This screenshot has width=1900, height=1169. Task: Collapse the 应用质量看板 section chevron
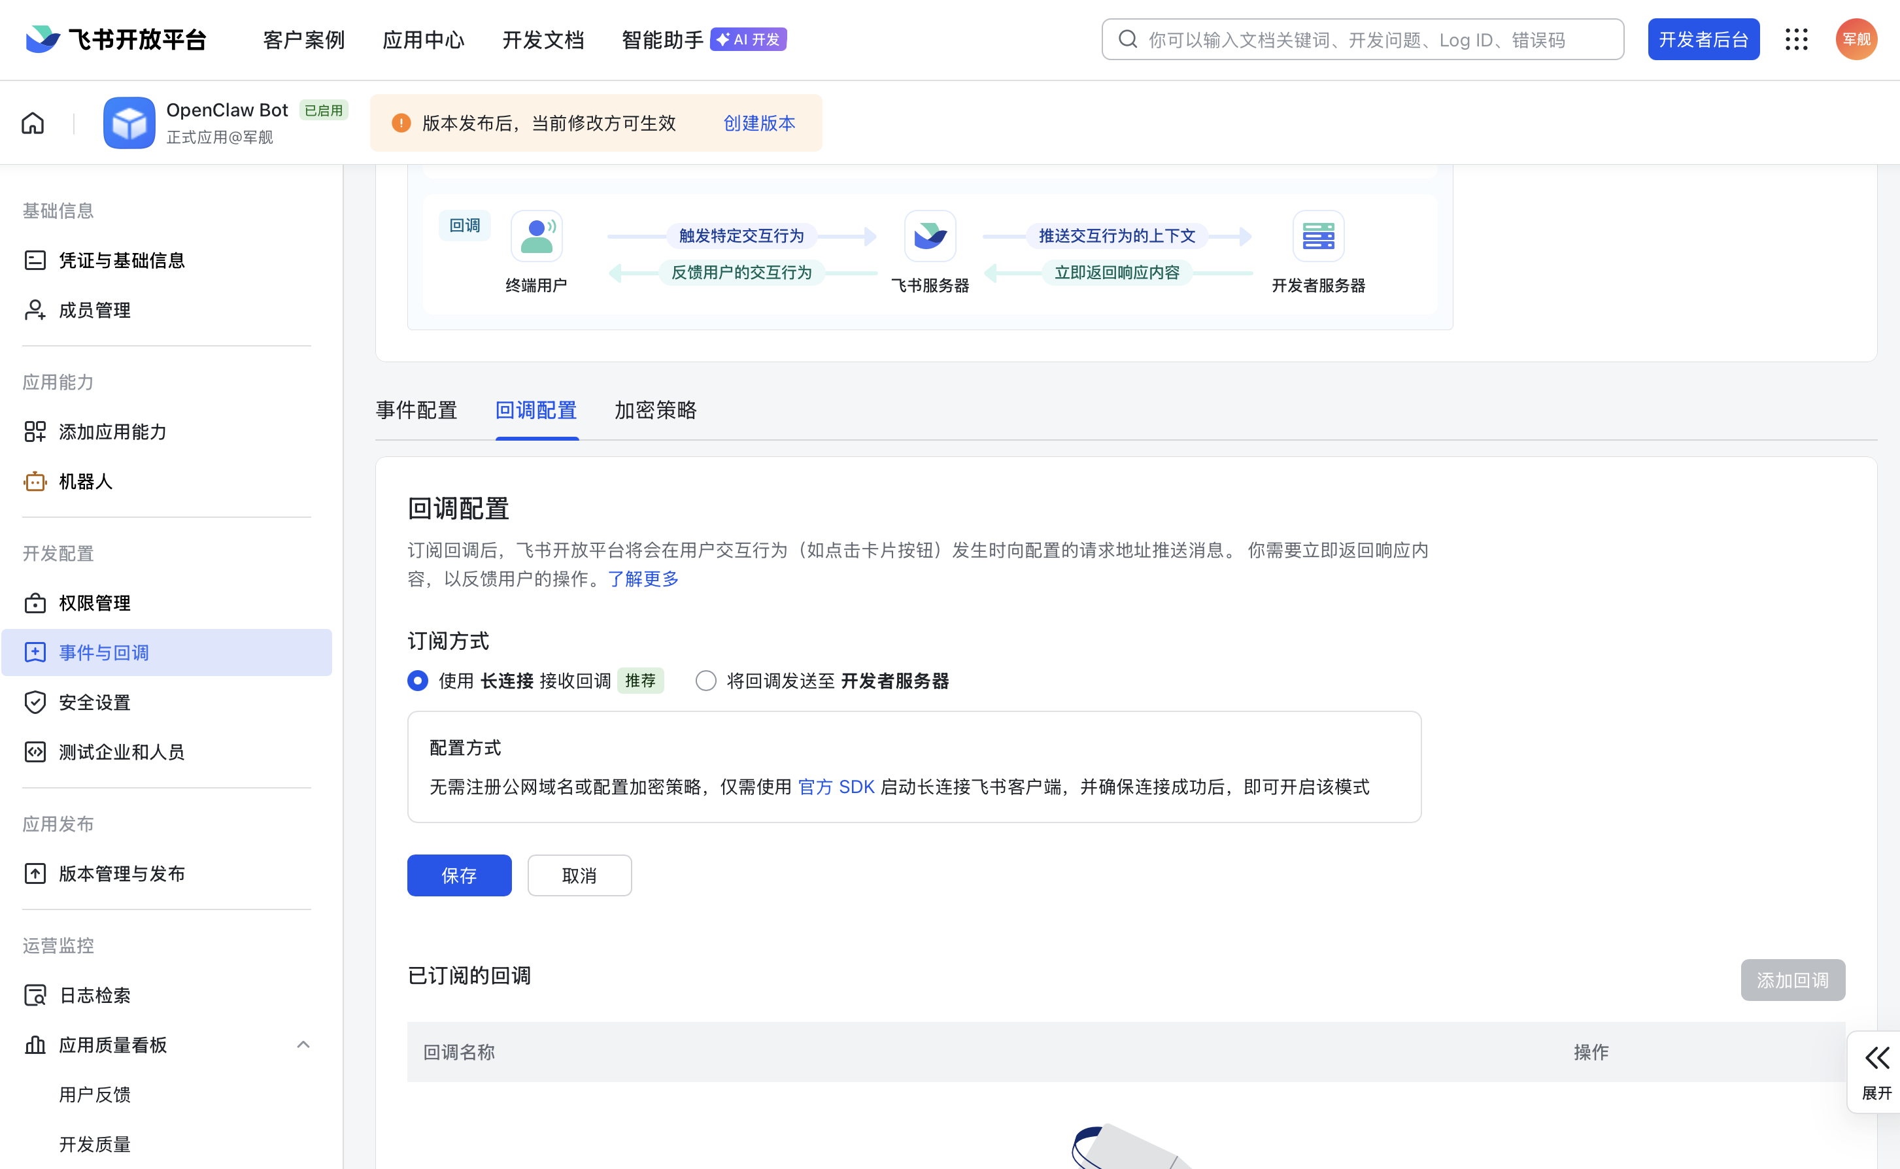(303, 1045)
